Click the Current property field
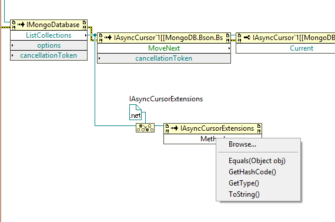Screen dimensions: 335x222 [x=301, y=48]
